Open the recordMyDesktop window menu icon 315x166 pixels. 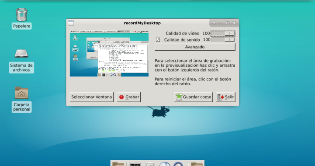[x=71, y=23]
